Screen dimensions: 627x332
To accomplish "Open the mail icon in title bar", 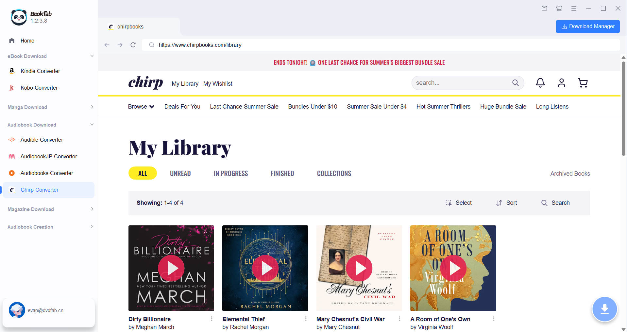I will (544, 8).
